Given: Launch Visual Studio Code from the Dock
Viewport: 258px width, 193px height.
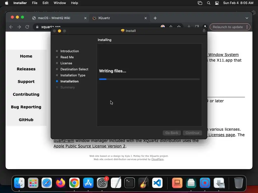Looking at the screenshot, I should pos(157,183).
